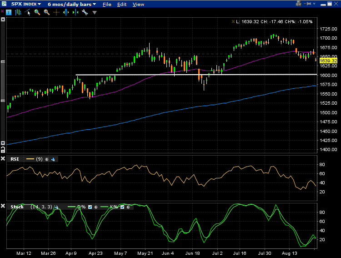This screenshot has width=341, height=258.
Task: Click the zoom out magnifier icon
Action: (x=46, y=12)
